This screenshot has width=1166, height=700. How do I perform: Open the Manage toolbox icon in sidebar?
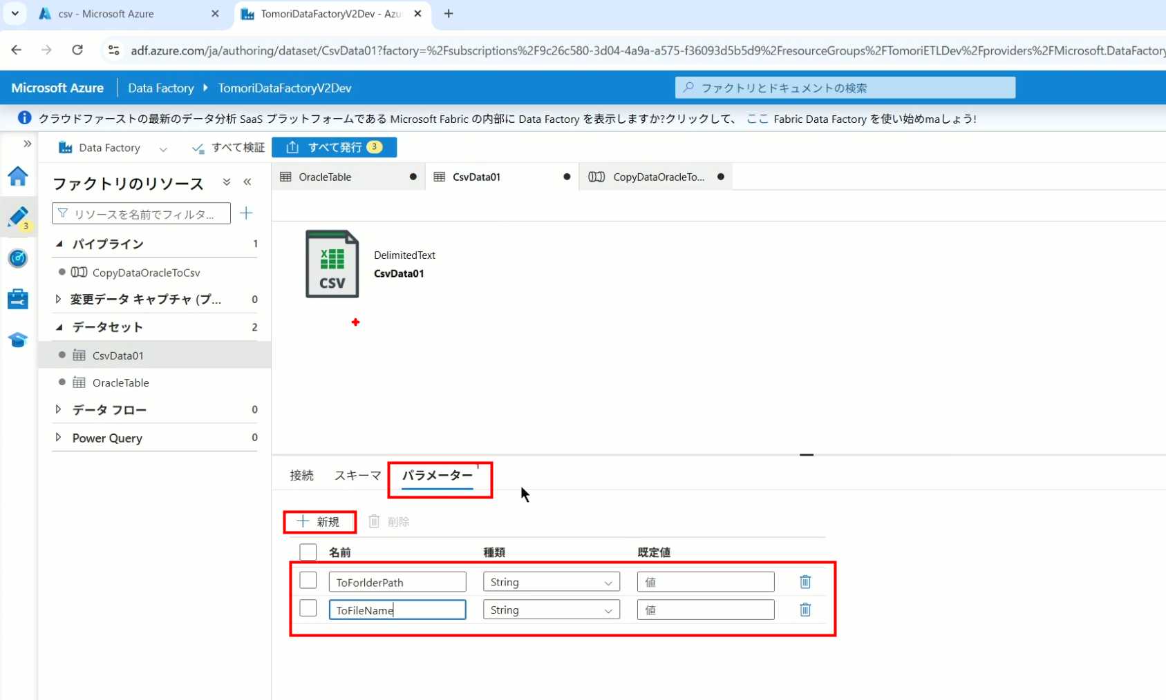pos(18,299)
